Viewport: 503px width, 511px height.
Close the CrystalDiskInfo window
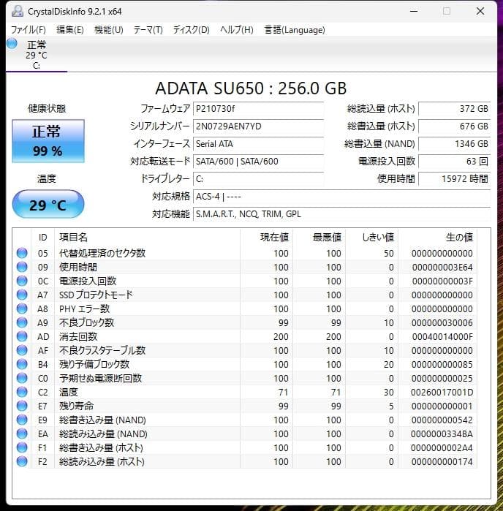point(480,12)
